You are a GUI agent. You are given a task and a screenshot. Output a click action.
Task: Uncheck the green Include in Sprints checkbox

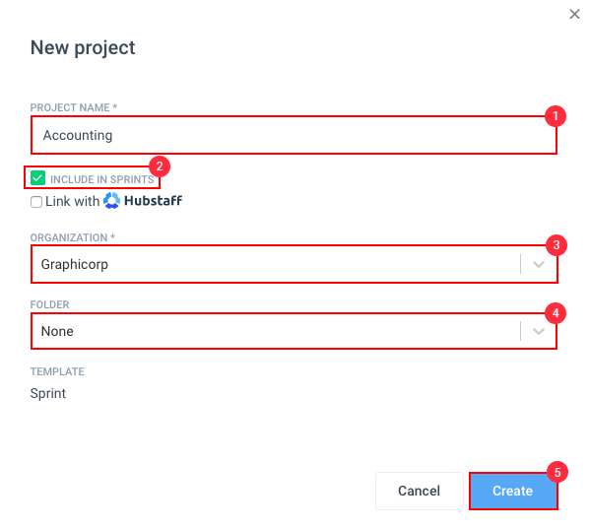tap(37, 178)
